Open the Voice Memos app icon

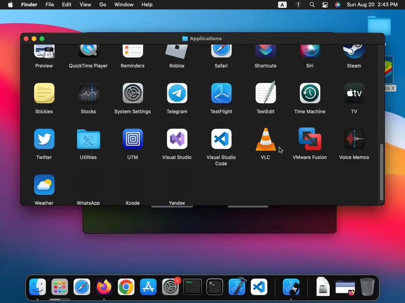tap(354, 139)
